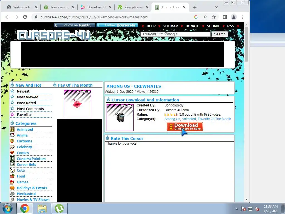The height and width of the screenshot is (214, 285).
Task: Go back to the previous page
Action: (x=7, y=17)
